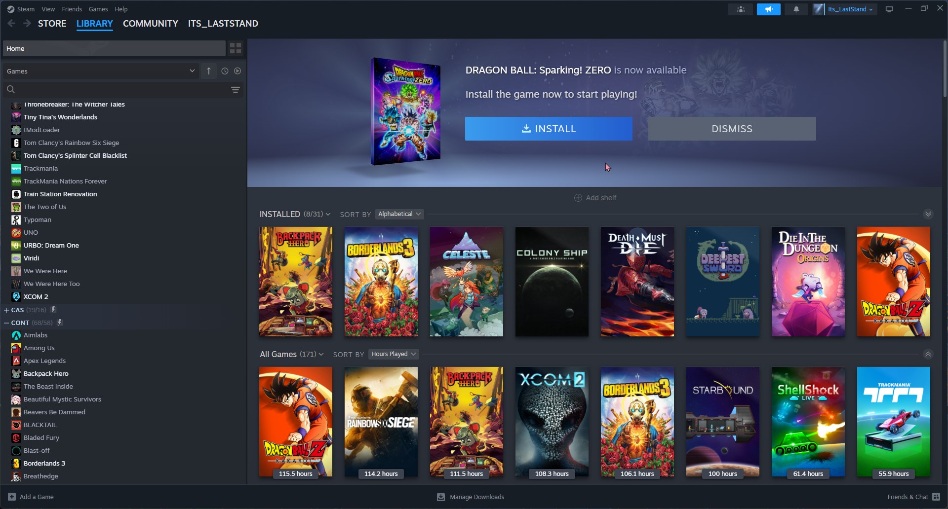The width and height of the screenshot is (948, 509).
Task: Click the Friends activity icon in title bar
Action: tap(741, 9)
